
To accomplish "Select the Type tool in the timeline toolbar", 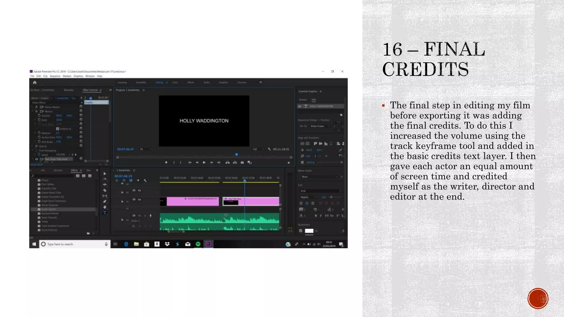I will pyautogui.click(x=105, y=213).
